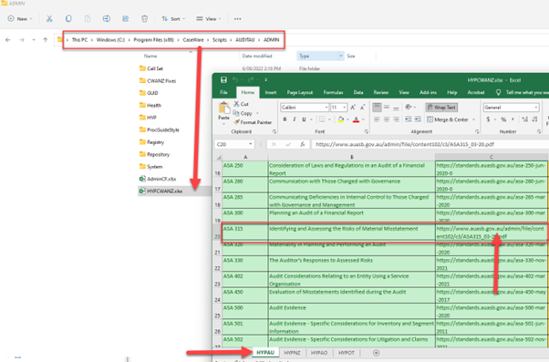Screen dimensions: 549x362
Task: Expand the Merge & Center dropdown arrow
Action: coord(473,119)
